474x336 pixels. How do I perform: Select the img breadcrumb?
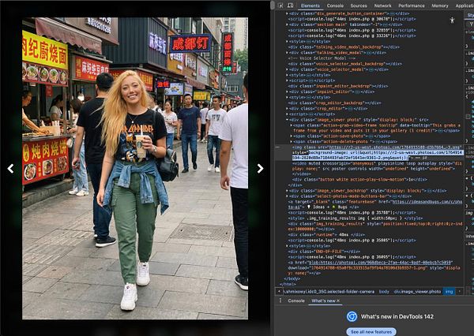click(x=450, y=292)
